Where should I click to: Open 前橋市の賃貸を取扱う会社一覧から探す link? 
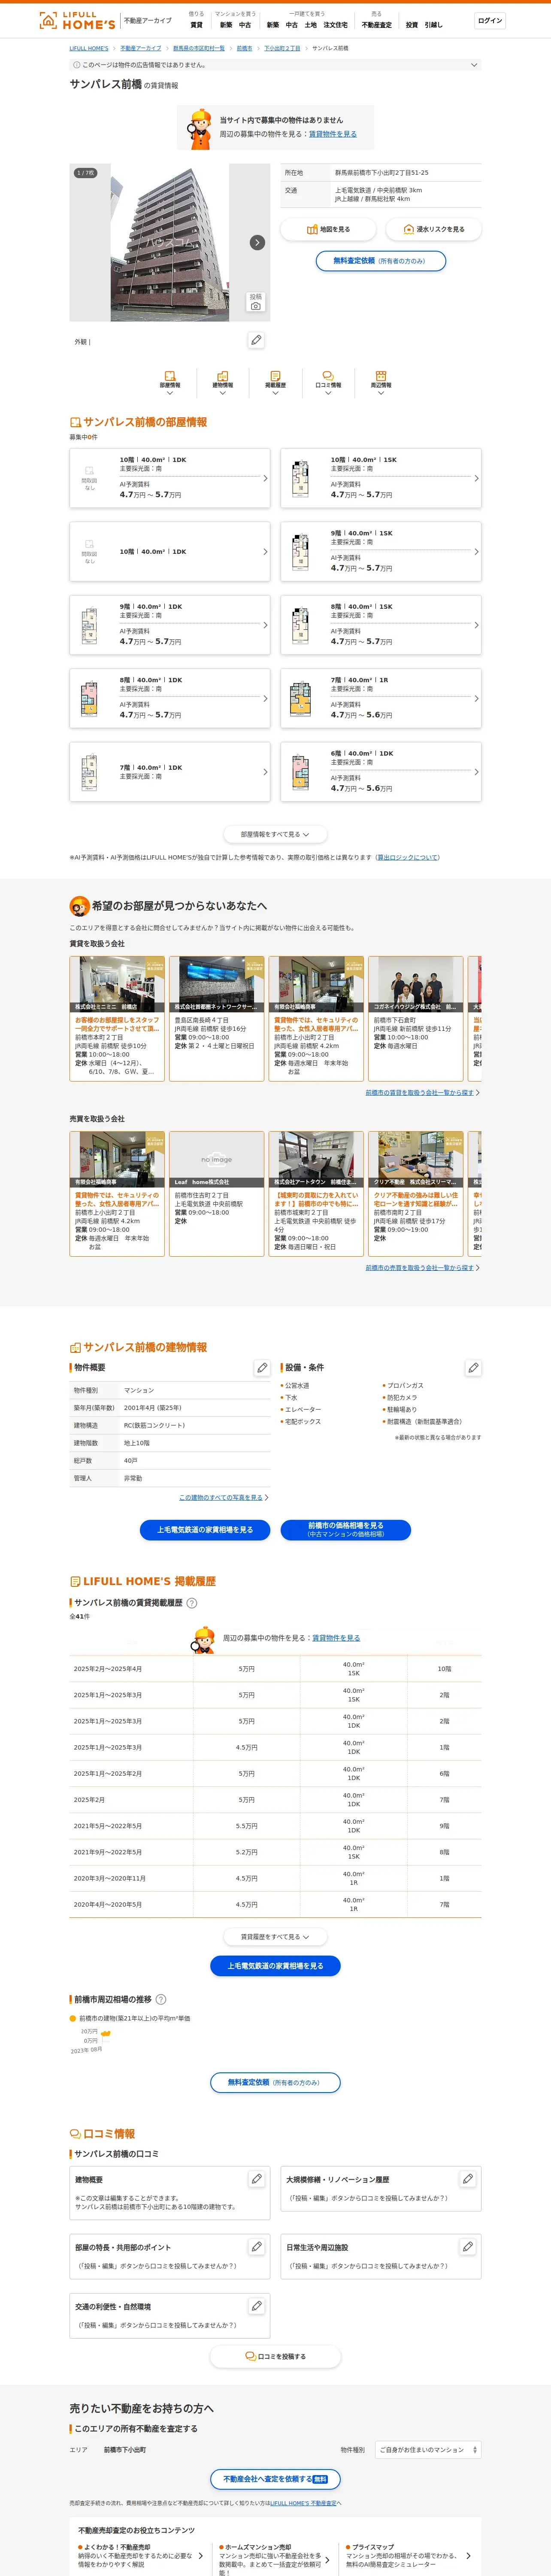point(420,1093)
